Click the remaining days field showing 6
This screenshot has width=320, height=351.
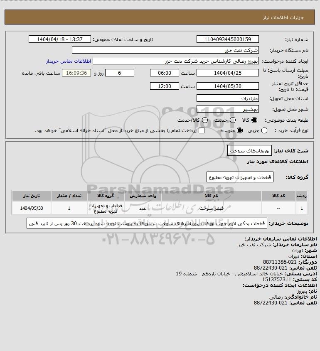(x=120, y=73)
